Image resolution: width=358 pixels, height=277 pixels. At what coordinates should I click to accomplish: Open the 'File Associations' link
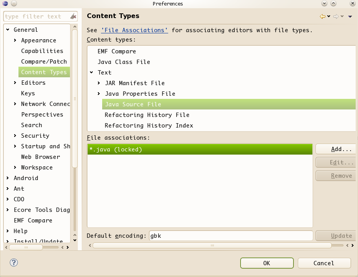coord(134,30)
